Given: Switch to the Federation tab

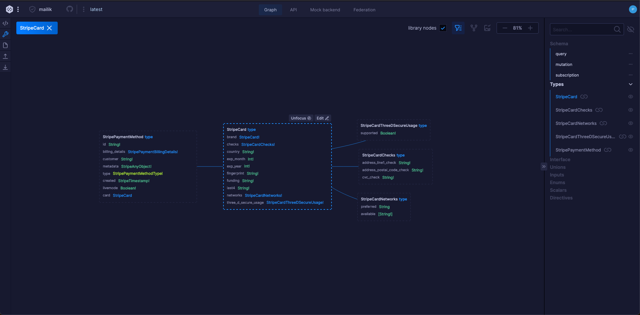Looking at the screenshot, I should pyautogui.click(x=365, y=10).
